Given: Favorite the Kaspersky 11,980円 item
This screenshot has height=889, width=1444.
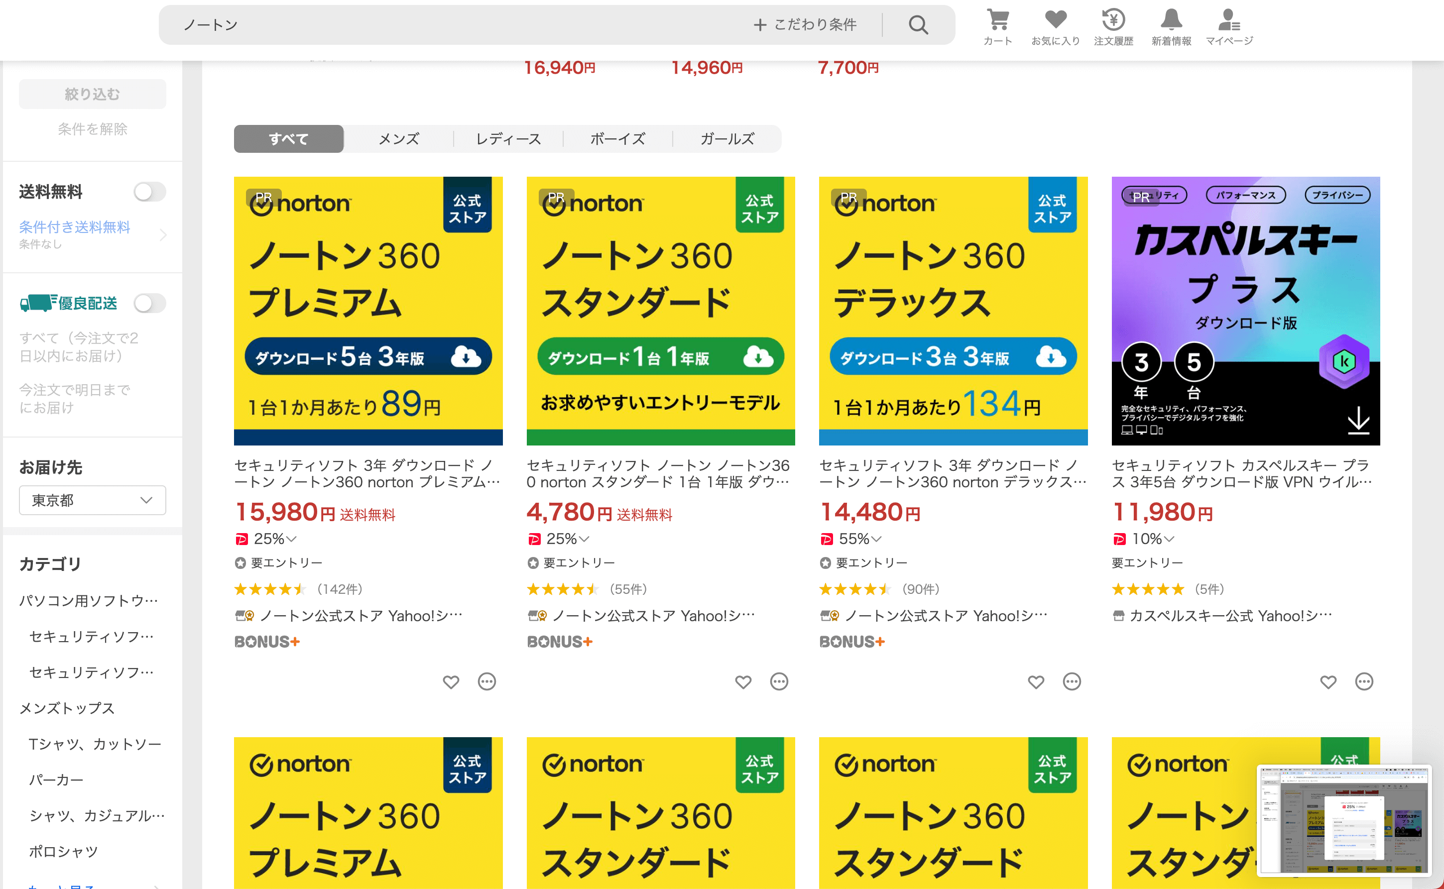Looking at the screenshot, I should (x=1328, y=681).
